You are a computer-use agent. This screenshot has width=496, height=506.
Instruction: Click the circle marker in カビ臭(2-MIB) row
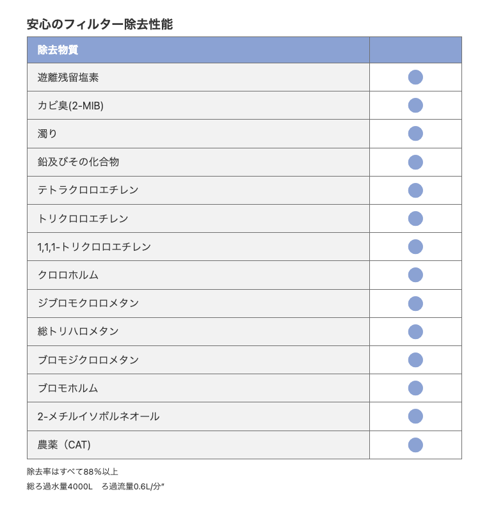point(415,106)
